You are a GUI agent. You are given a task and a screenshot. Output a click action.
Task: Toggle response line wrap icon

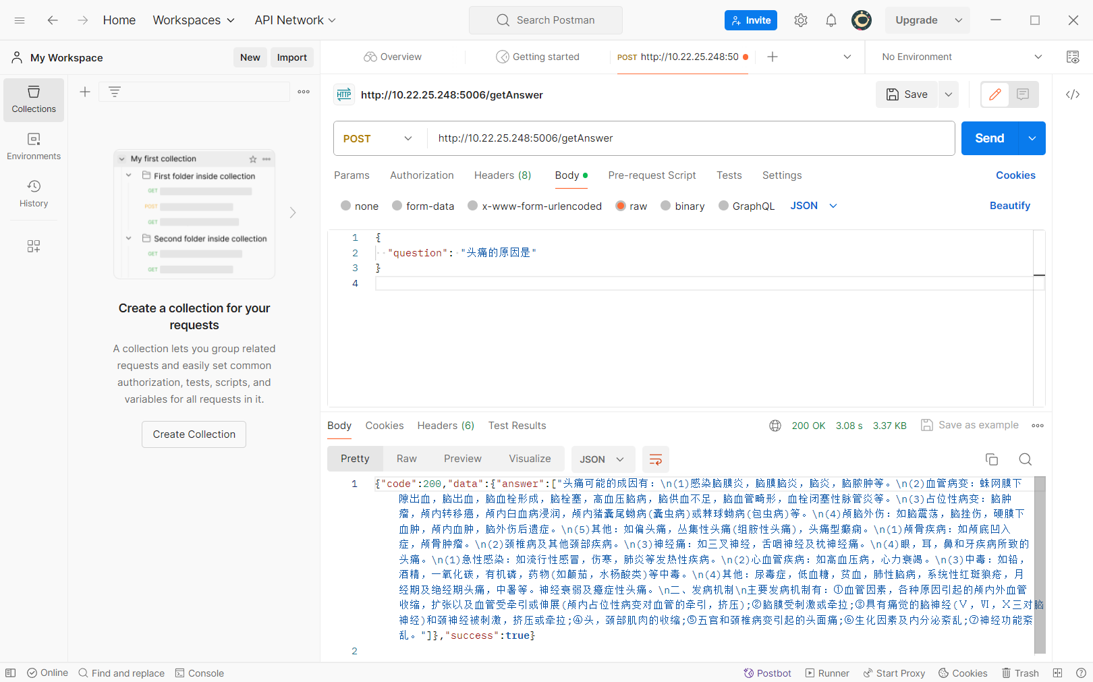(655, 459)
